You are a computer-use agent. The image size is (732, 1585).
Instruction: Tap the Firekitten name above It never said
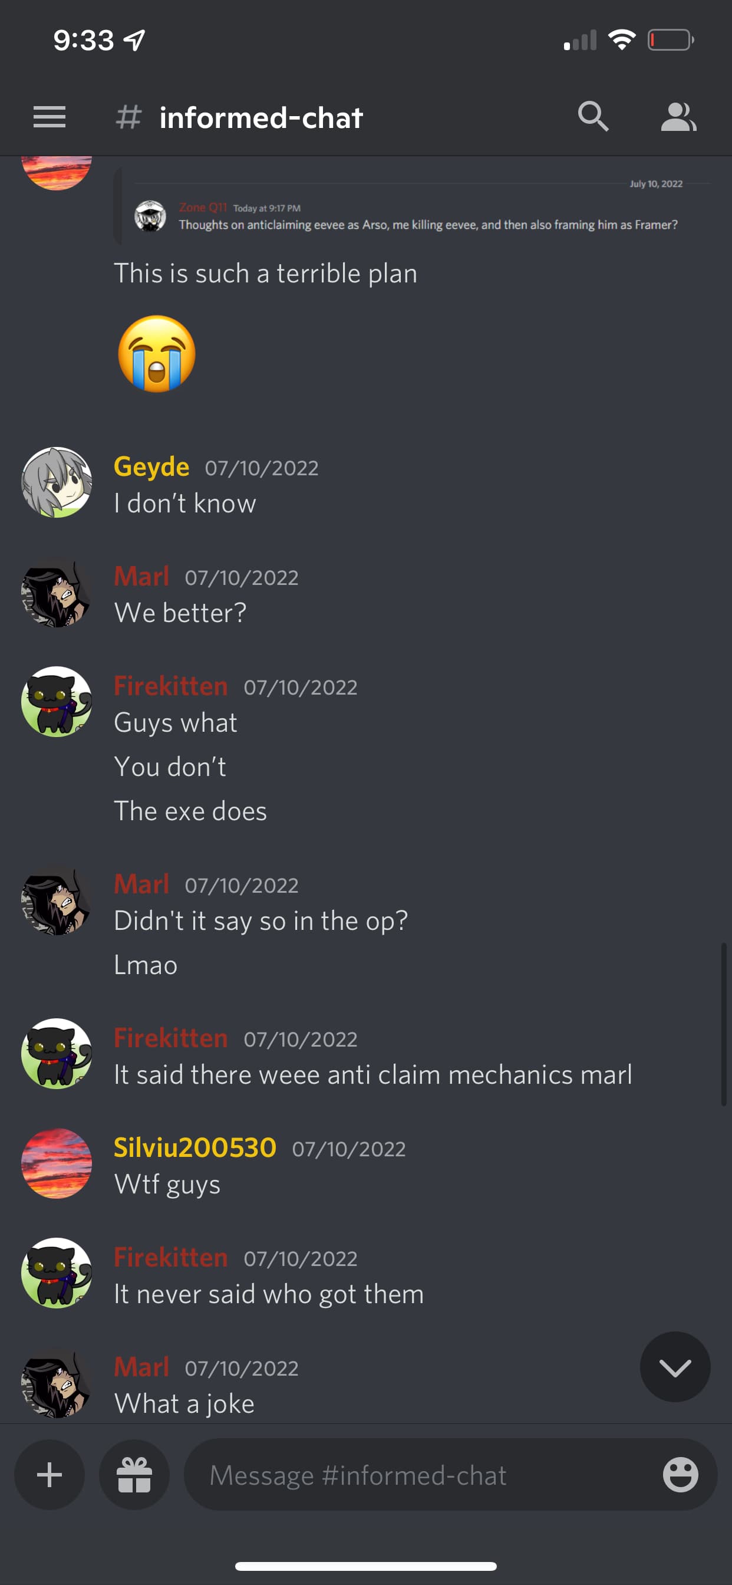point(170,1257)
